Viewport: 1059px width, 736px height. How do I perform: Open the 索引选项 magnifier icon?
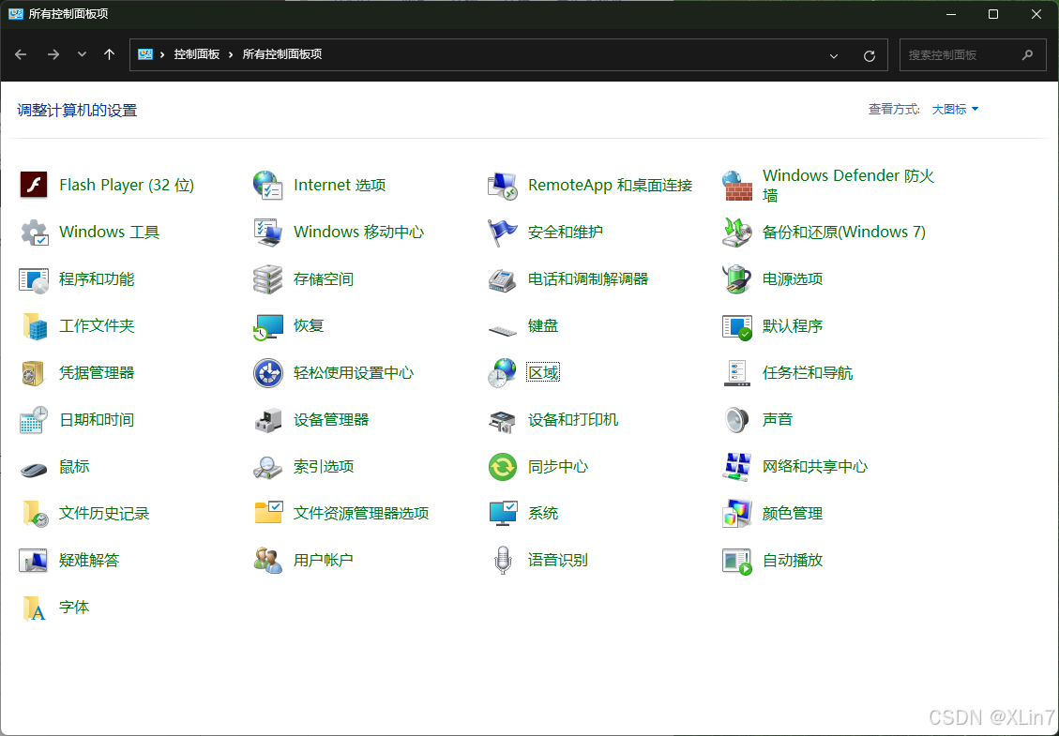(268, 467)
